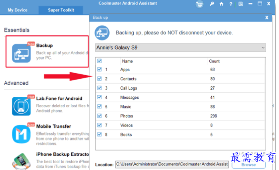Open the Mobile Transfer title
This screenshot has height=170, width=279.
pos(54,126)
